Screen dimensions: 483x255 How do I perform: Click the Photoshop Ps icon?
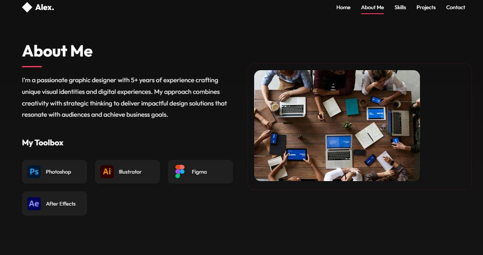(34, 172)
